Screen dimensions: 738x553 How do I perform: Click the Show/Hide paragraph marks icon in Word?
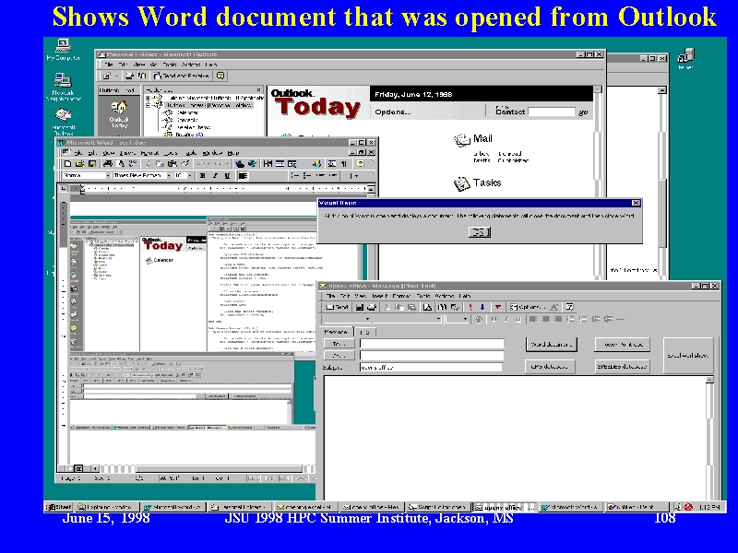click(x=344, y=164)
